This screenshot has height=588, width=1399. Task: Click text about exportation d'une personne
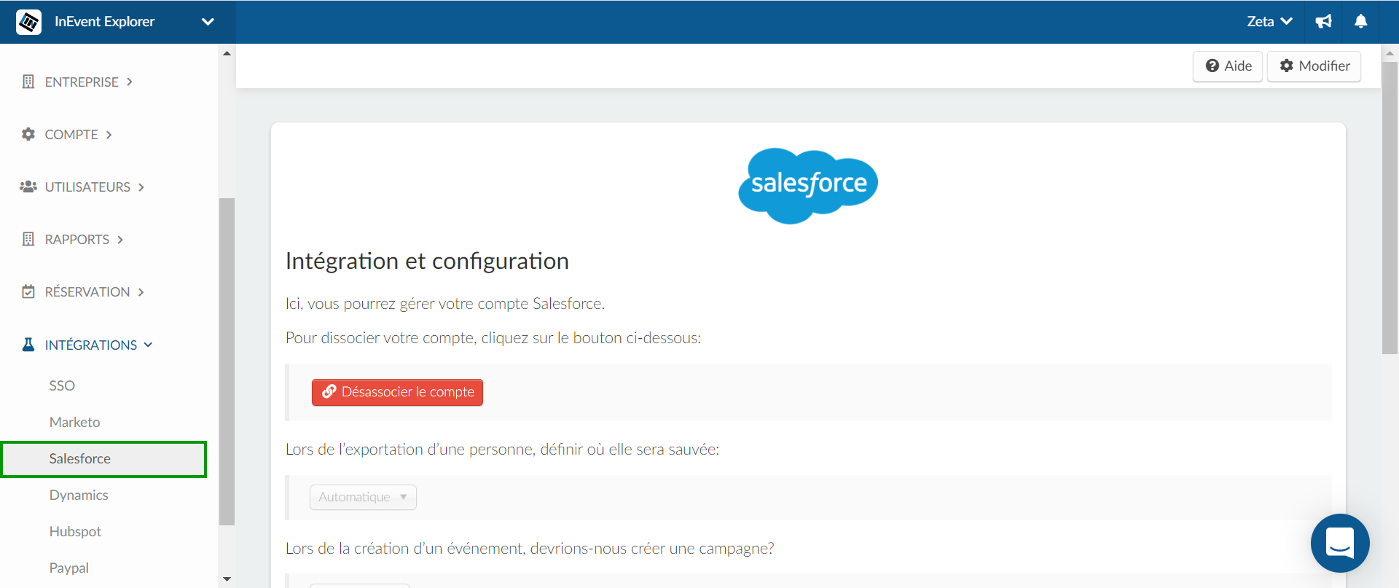[502, 450]
